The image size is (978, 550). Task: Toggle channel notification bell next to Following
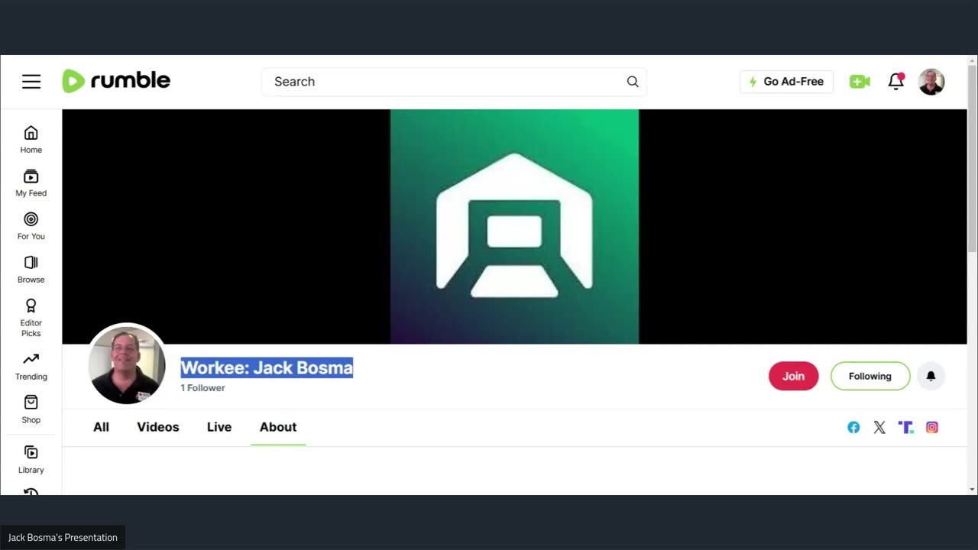pyautogui.click(x=931, y=376)
